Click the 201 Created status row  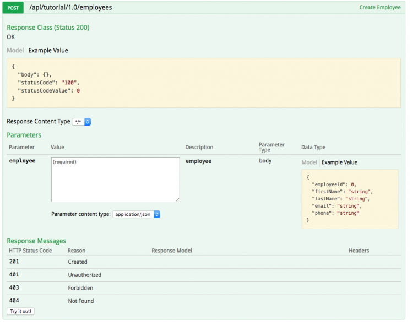pyautogui.click(x=204, y=262)
